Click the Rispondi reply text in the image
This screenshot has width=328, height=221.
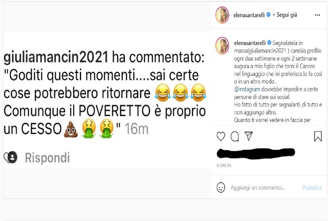tap(47, 157)
